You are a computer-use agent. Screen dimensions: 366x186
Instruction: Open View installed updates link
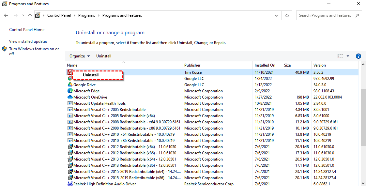(x=28, y=41)
